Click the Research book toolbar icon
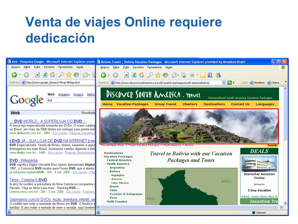 tap(210, 75)
